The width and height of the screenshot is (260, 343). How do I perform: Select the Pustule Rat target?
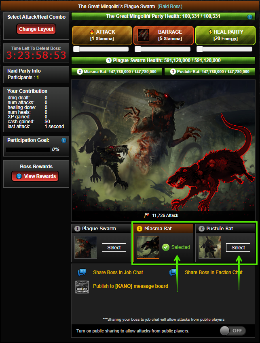pos(238,248)
